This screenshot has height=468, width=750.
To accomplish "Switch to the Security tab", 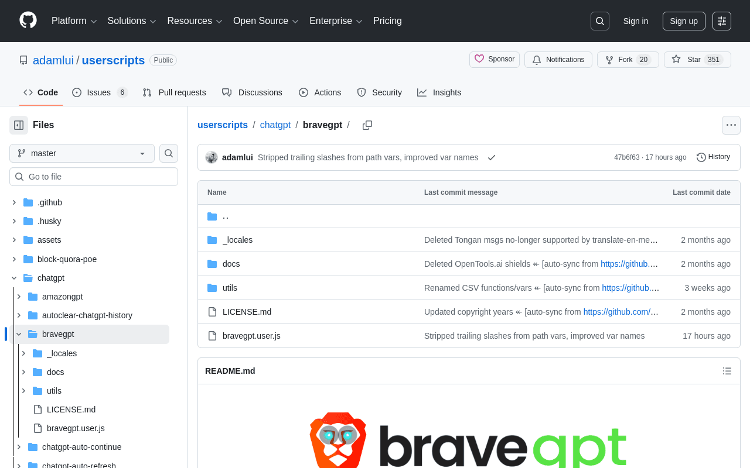I will point(380,92).
